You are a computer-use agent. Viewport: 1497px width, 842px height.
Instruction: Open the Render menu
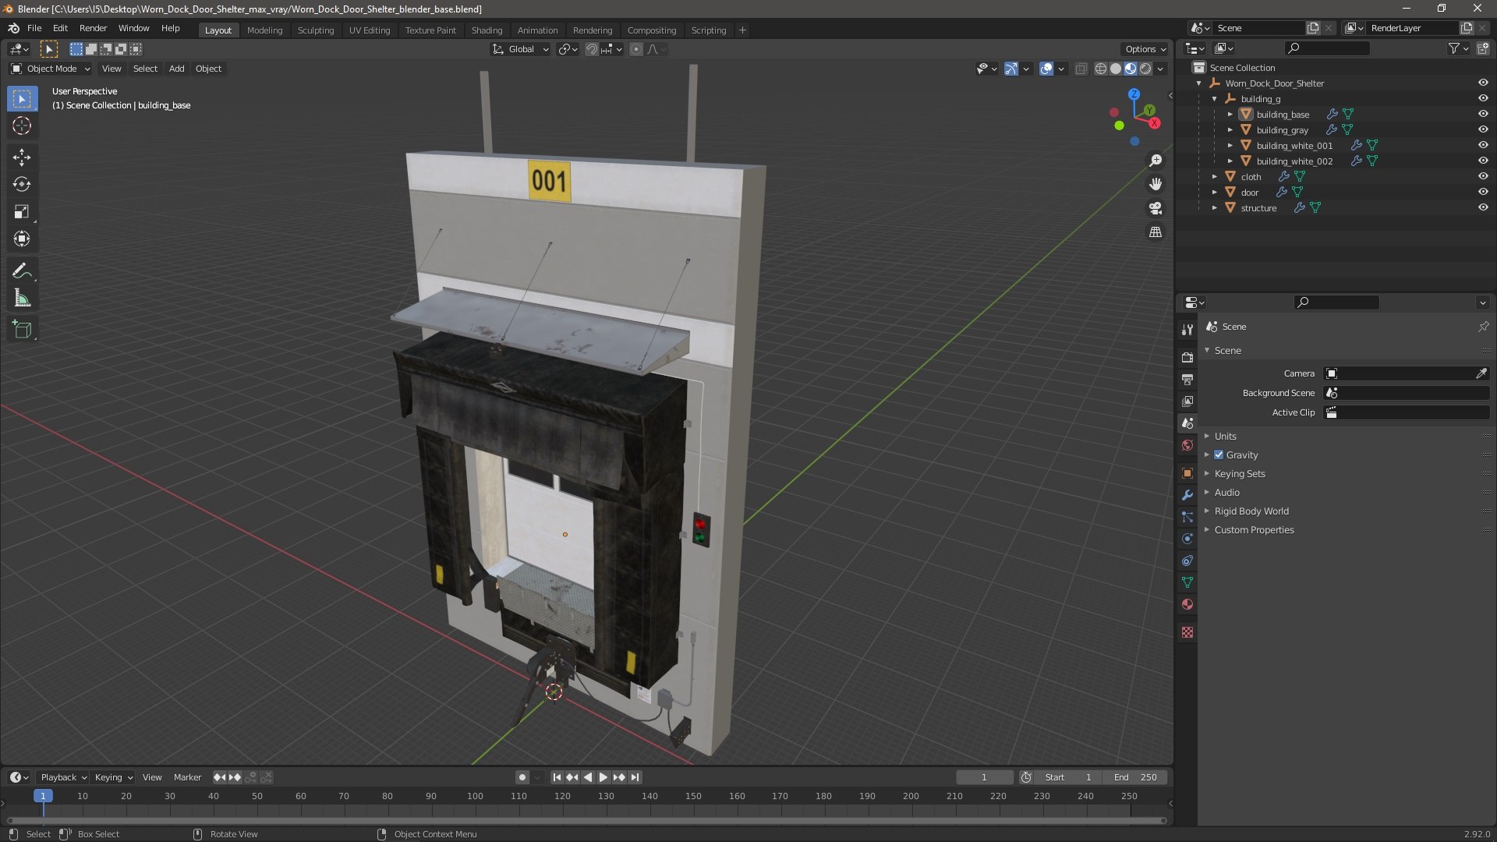pyautogui.click(x=93, y=28)
